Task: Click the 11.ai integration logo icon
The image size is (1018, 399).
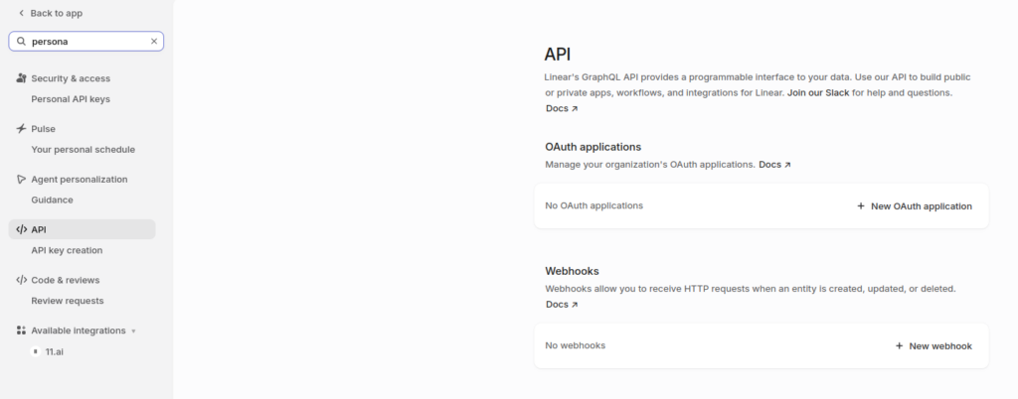Action: click(x=35, y=351)
